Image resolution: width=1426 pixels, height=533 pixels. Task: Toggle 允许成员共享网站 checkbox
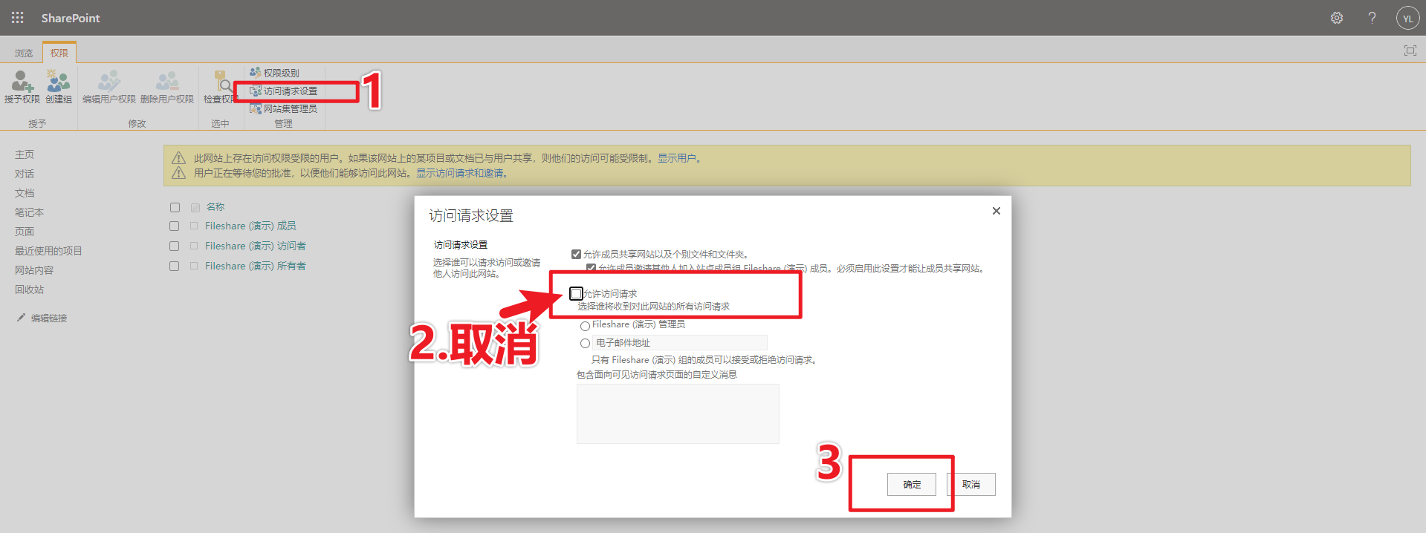point(576,254)
